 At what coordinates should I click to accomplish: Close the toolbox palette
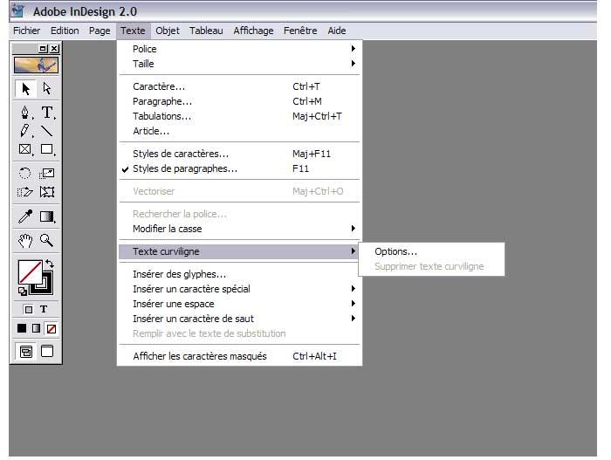[54, 49]
